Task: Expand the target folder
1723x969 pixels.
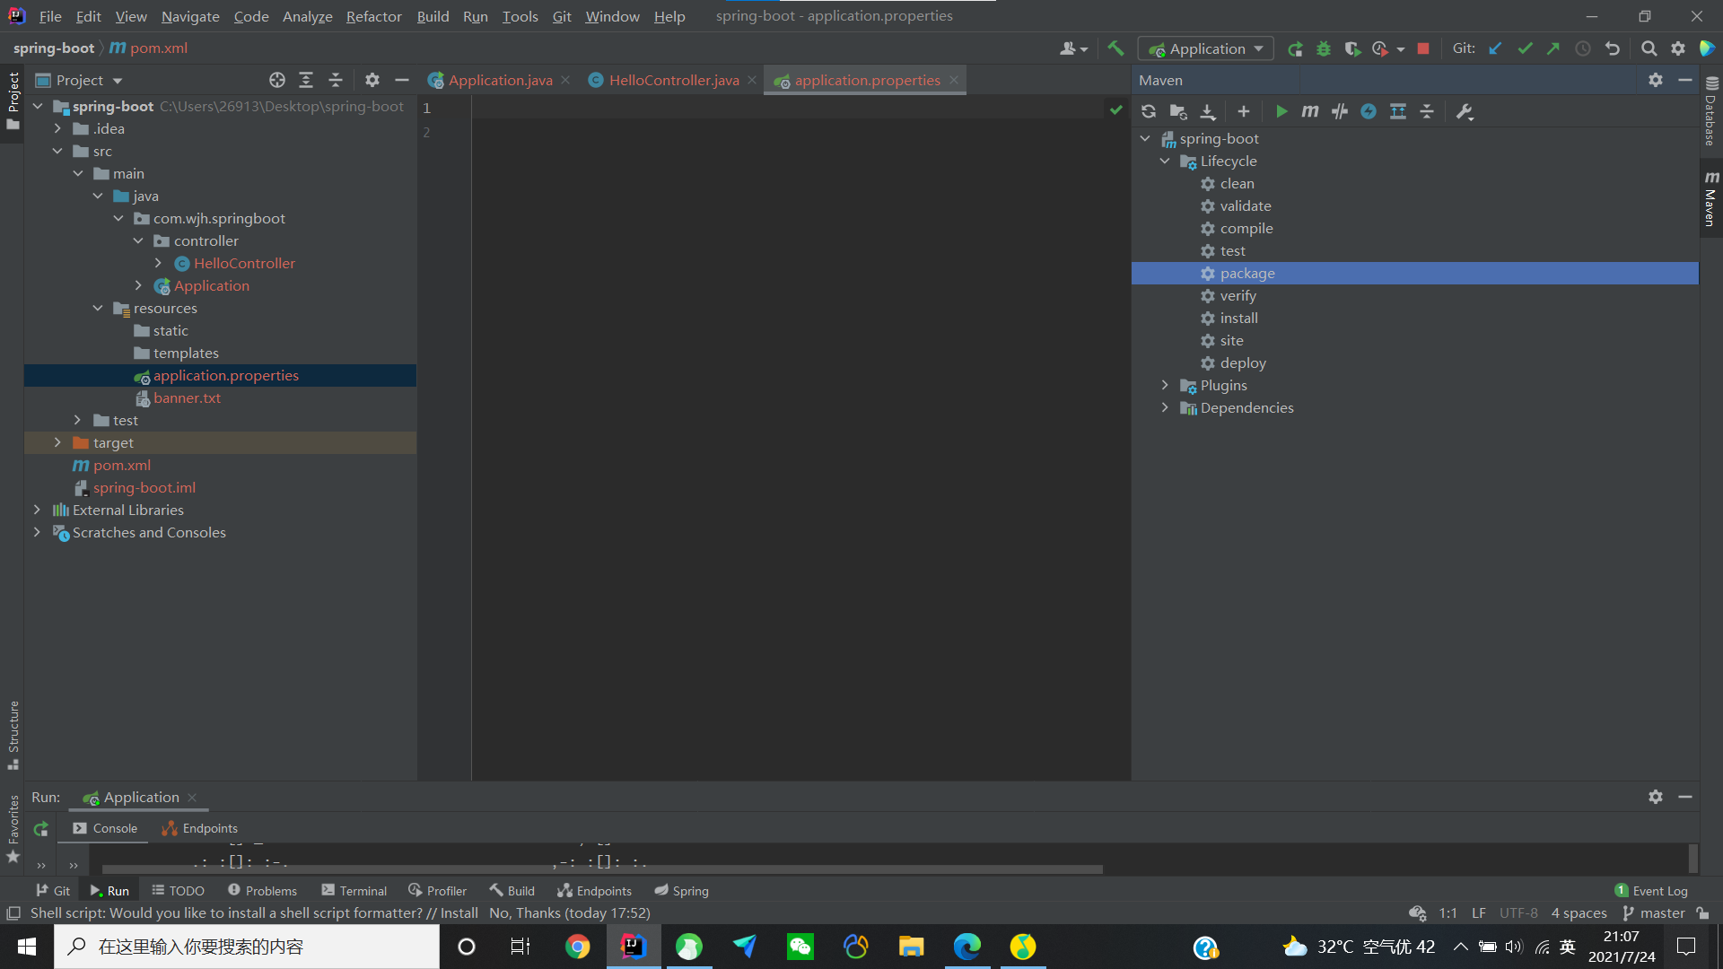Action: 57,442
